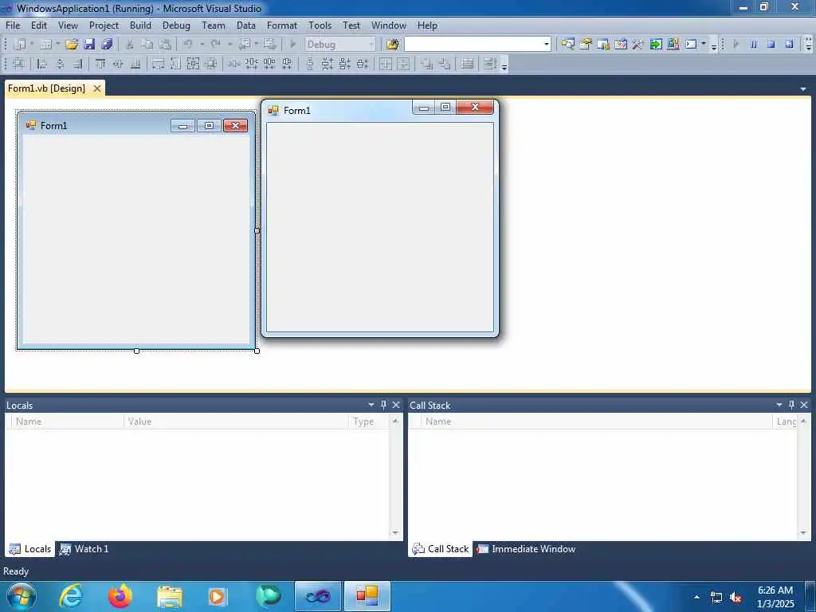Close the Locals panel
The image size is (816, 612).
396,405
